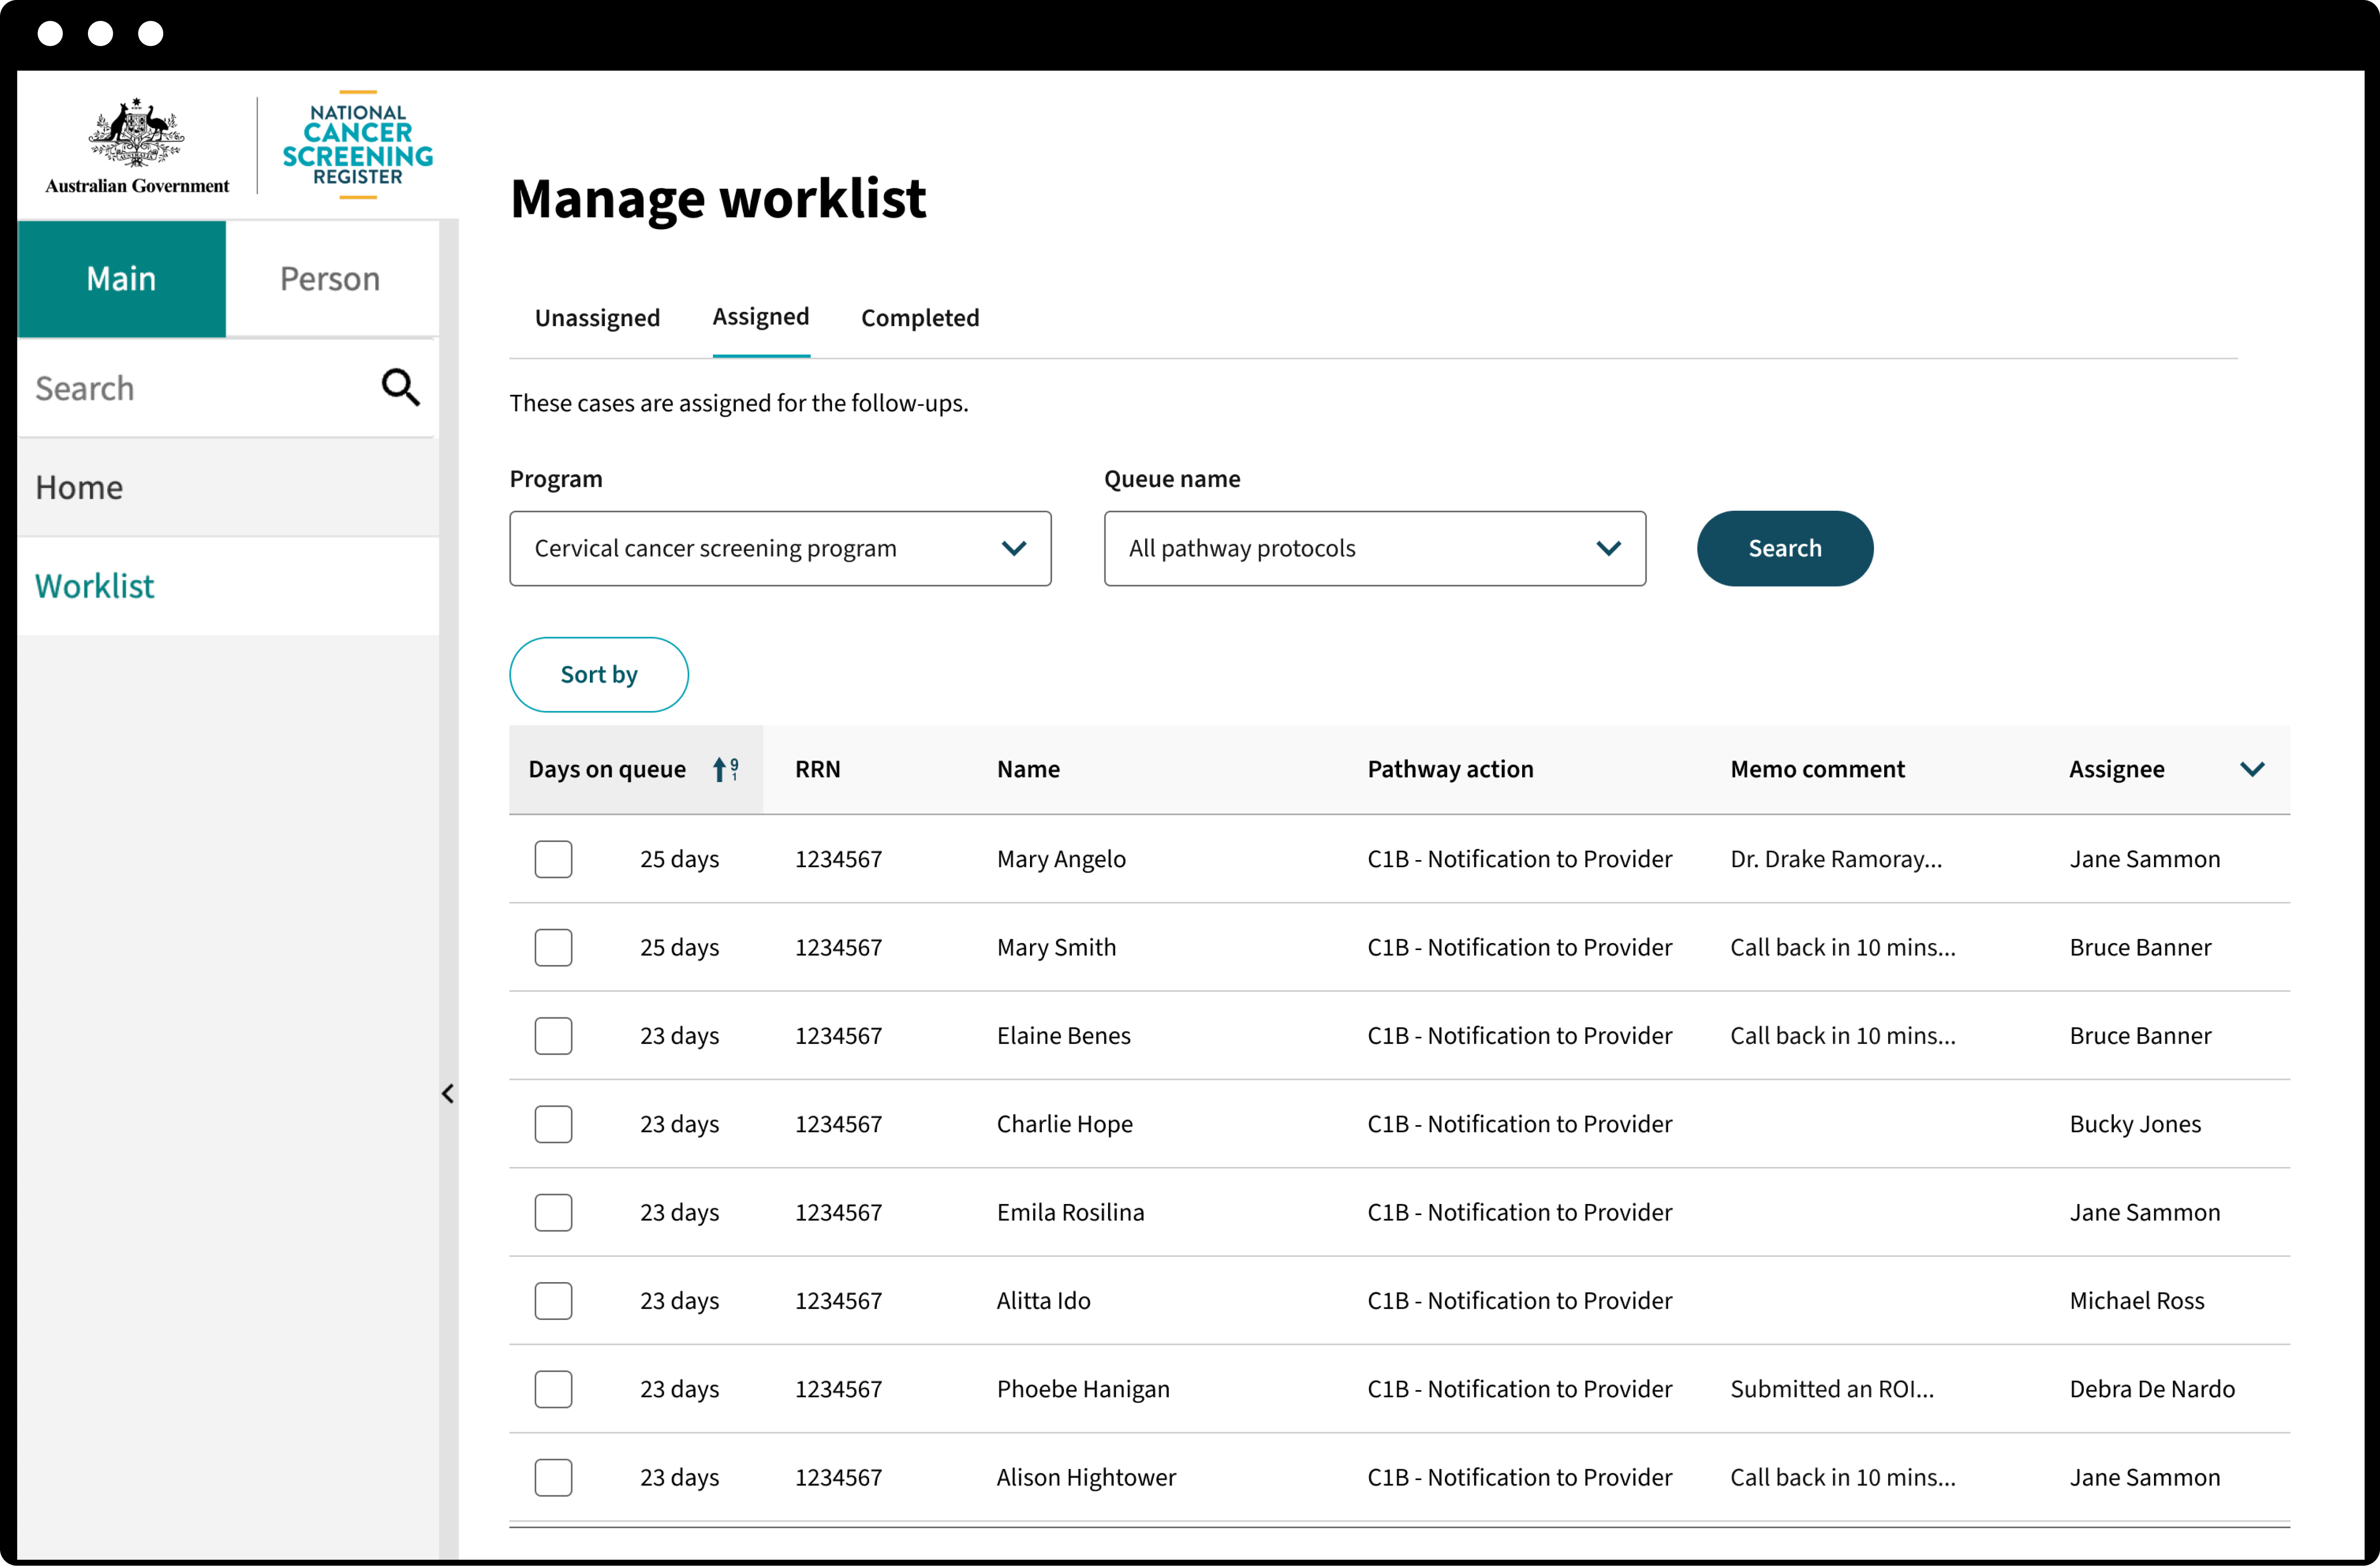The width and height of the screenshot is (2380, 1566).
Task: Switch to the Unassigned tab
Action: [597, 318]
